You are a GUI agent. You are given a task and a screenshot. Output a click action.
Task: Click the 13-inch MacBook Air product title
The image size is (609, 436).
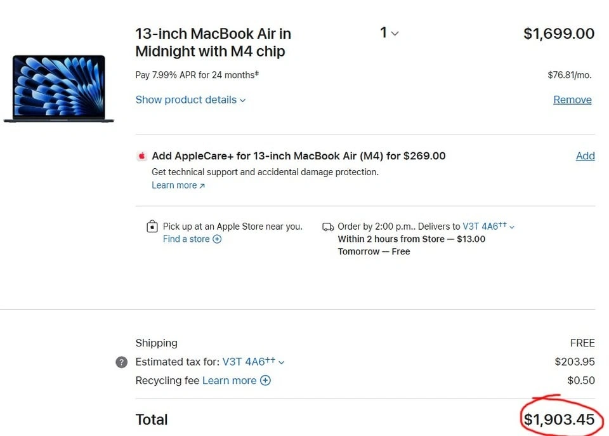(213, 42)
